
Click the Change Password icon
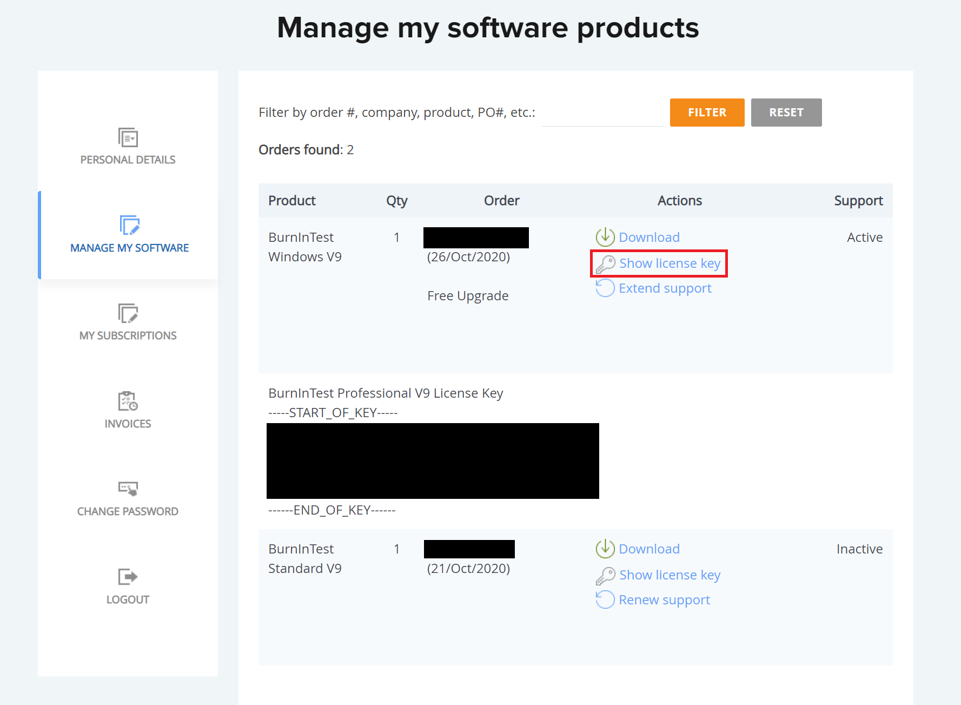[128, 489]
